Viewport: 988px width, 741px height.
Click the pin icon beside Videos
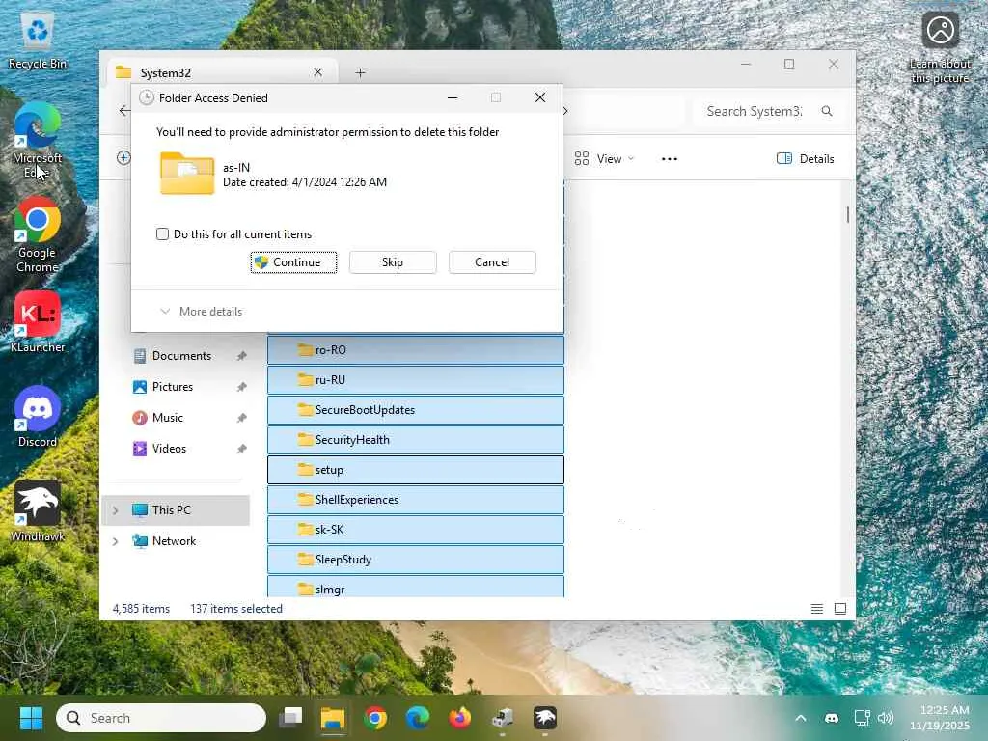[241, 449]
